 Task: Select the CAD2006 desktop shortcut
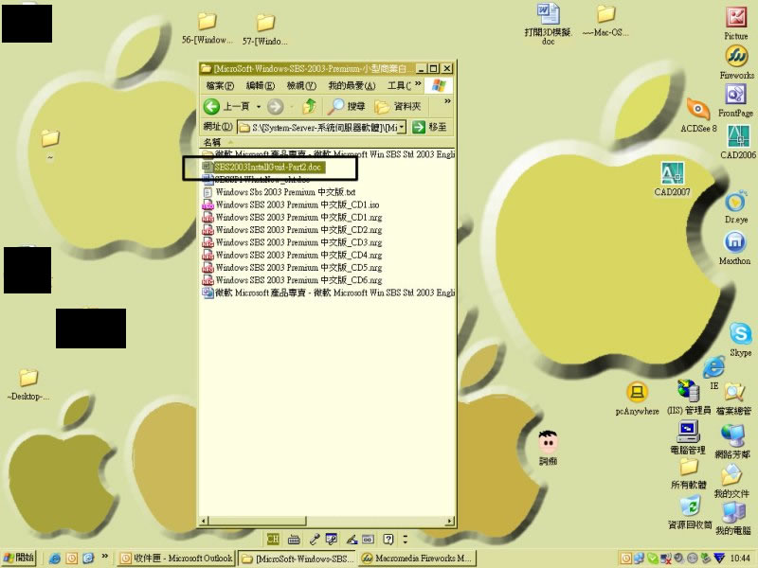[738, 141]
